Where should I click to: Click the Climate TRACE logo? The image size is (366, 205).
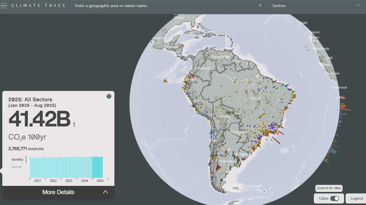coord(38,6)
